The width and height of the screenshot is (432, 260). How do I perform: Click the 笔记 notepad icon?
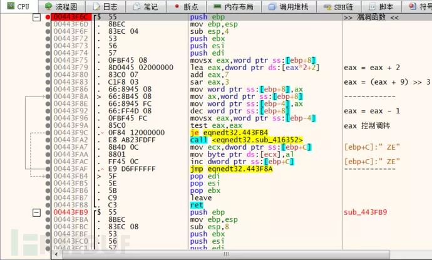tap(136, 7)
